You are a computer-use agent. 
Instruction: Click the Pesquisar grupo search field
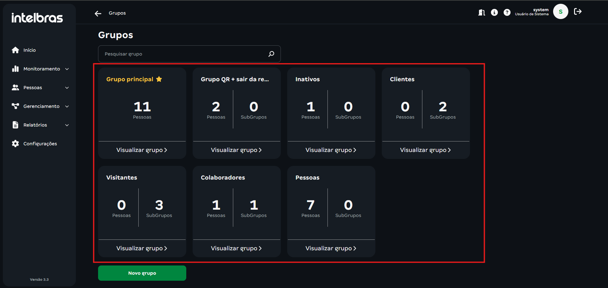click(x=184, y=54)
